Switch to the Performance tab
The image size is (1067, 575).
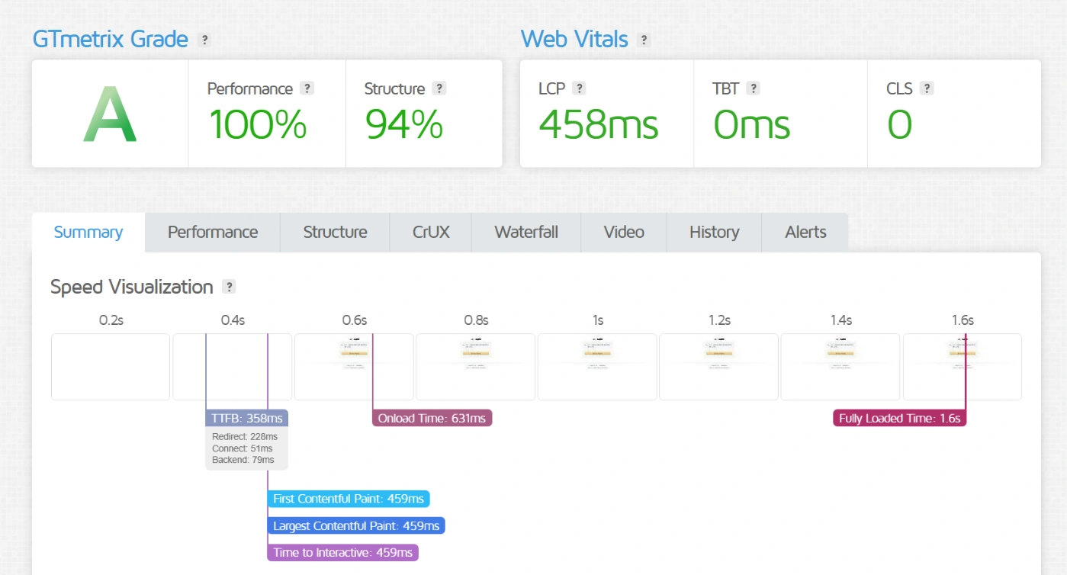(213, 233)
